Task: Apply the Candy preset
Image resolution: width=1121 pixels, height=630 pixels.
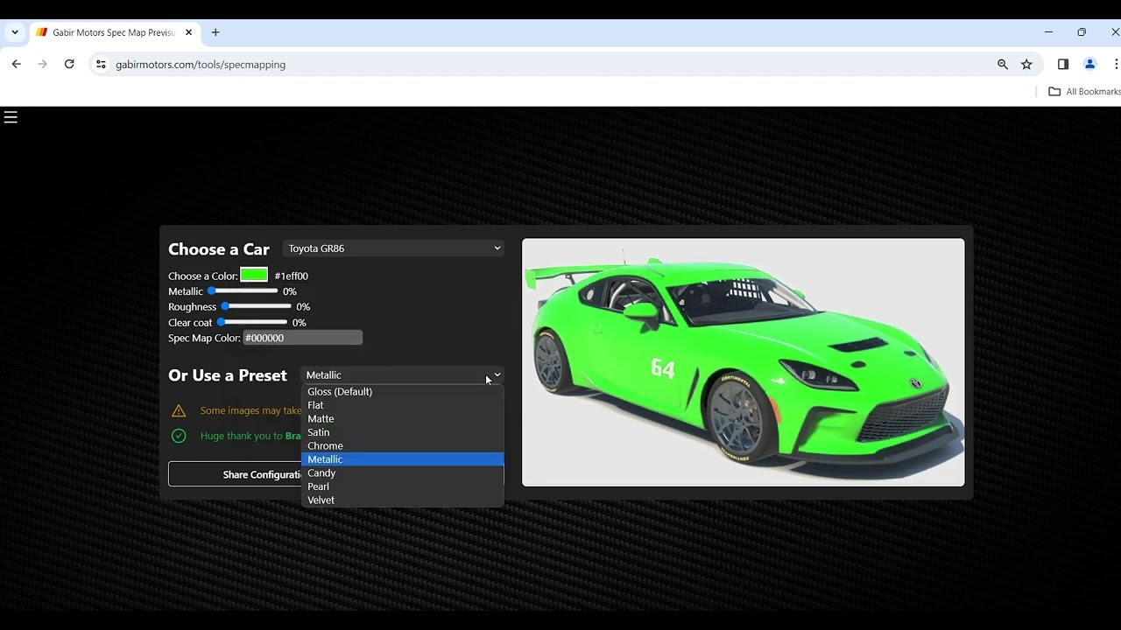Action: (x=403, y=472)
